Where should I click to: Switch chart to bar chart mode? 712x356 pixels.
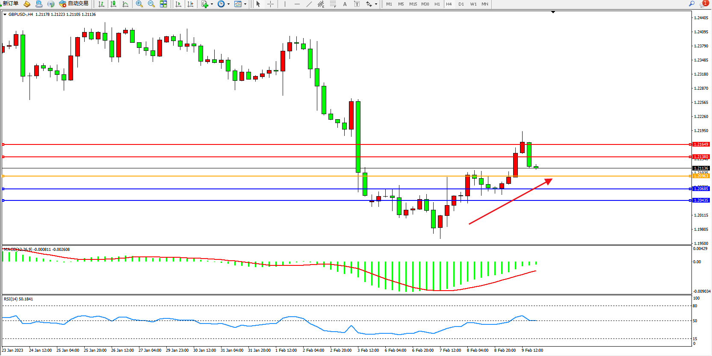[101, 4]
